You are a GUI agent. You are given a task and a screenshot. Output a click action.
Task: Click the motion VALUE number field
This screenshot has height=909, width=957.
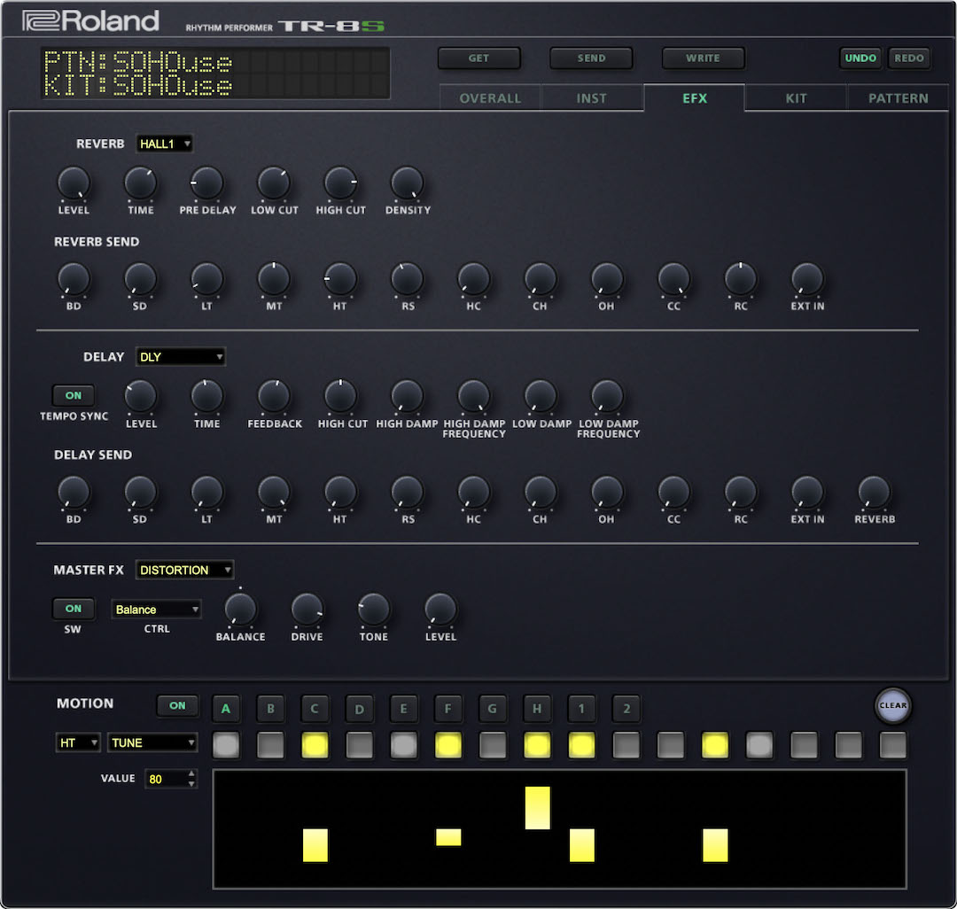tap(167, 779)
